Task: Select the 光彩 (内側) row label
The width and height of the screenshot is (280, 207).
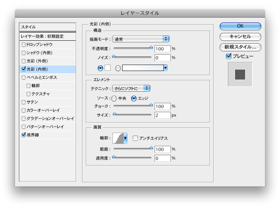Action: pyautogui.click(x=37, y=69)
